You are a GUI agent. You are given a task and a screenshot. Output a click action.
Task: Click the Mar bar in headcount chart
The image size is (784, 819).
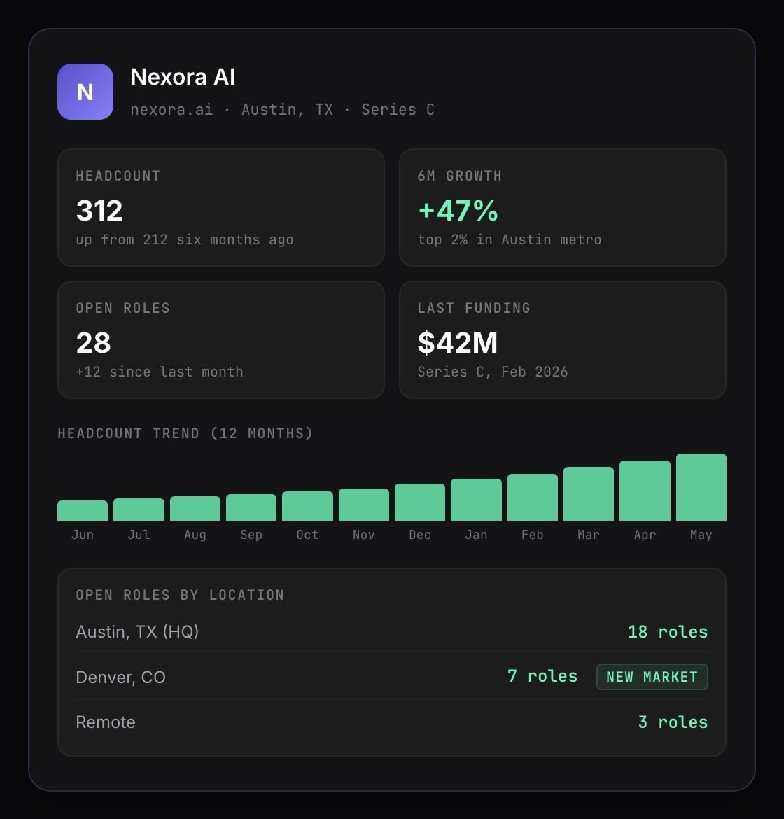click(589, 494)
